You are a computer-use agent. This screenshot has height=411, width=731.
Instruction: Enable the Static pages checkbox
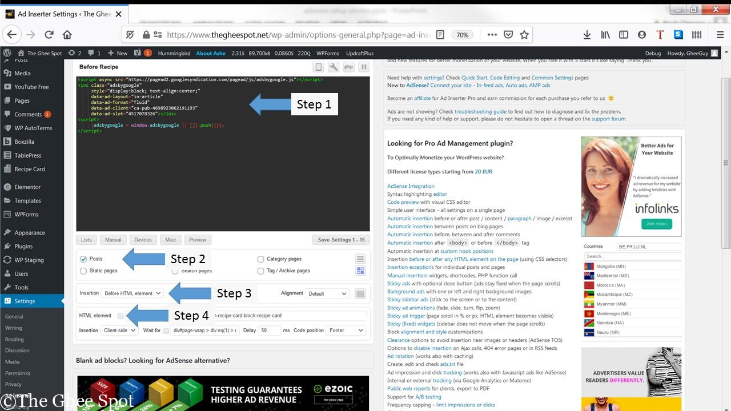click(x=83, y=271)
